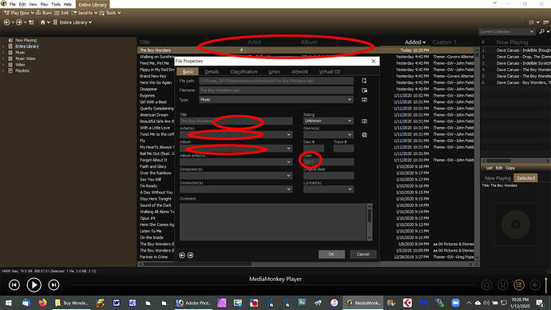Expand the Album artist(s) dropdown

pos(289,162)
